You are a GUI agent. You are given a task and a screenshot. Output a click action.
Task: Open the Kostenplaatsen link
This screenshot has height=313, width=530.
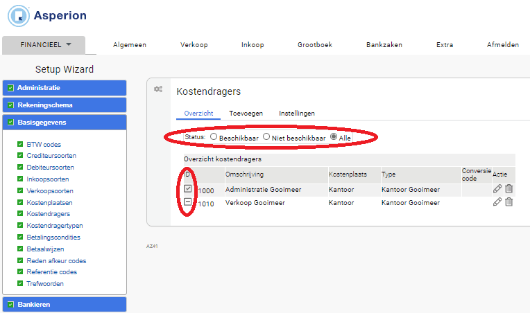[x=50, y=203]
